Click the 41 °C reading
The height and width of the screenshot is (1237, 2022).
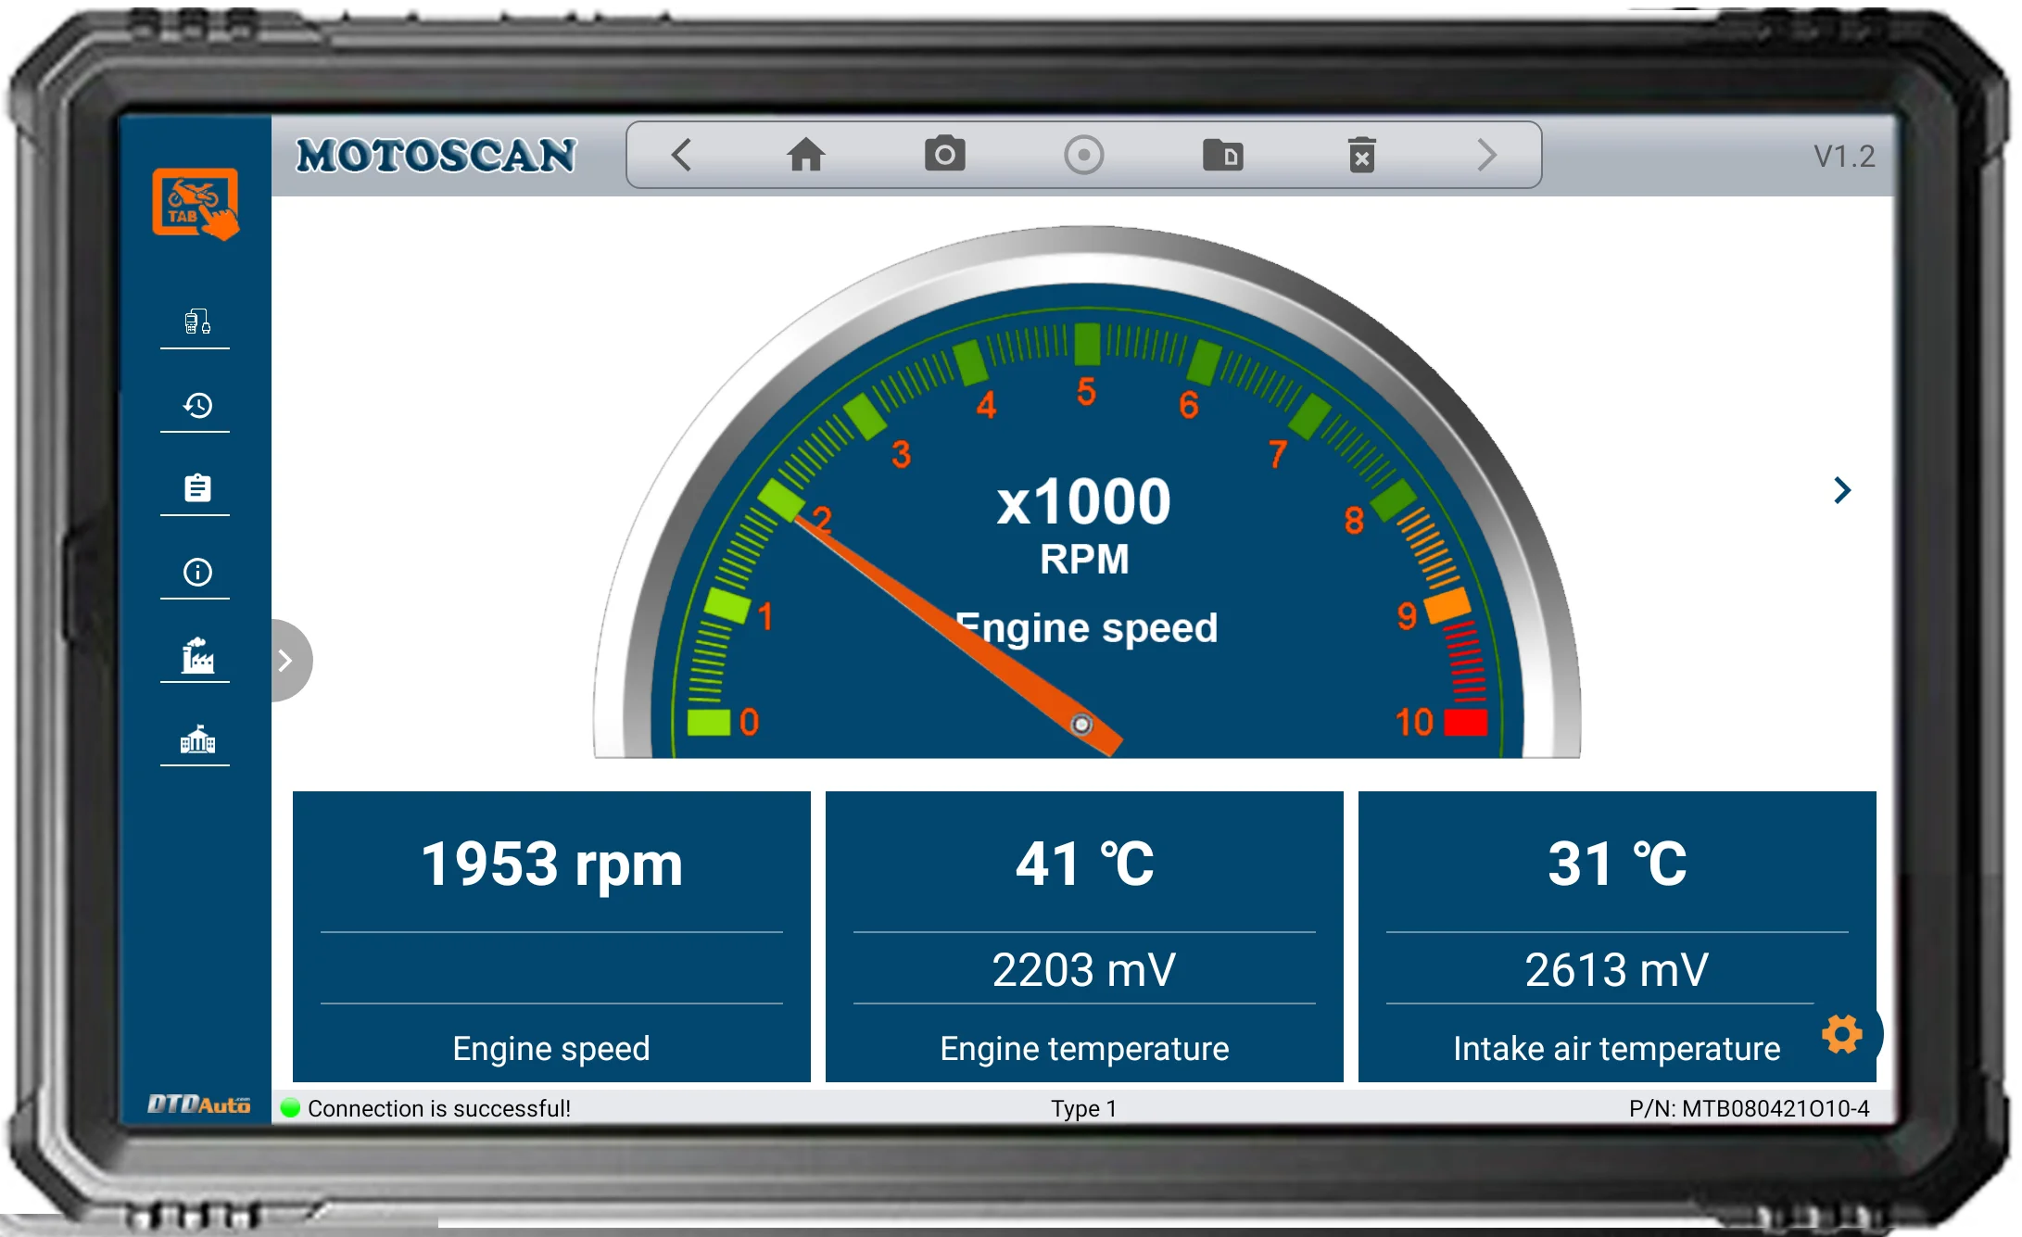click(1084, 864)
